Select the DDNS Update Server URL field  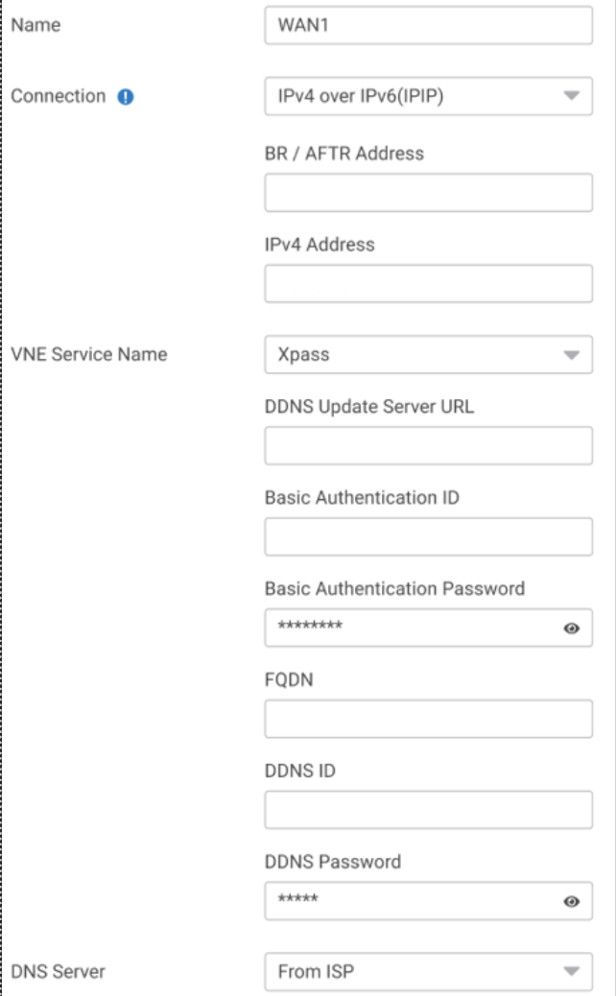click(x=428, y=445)
